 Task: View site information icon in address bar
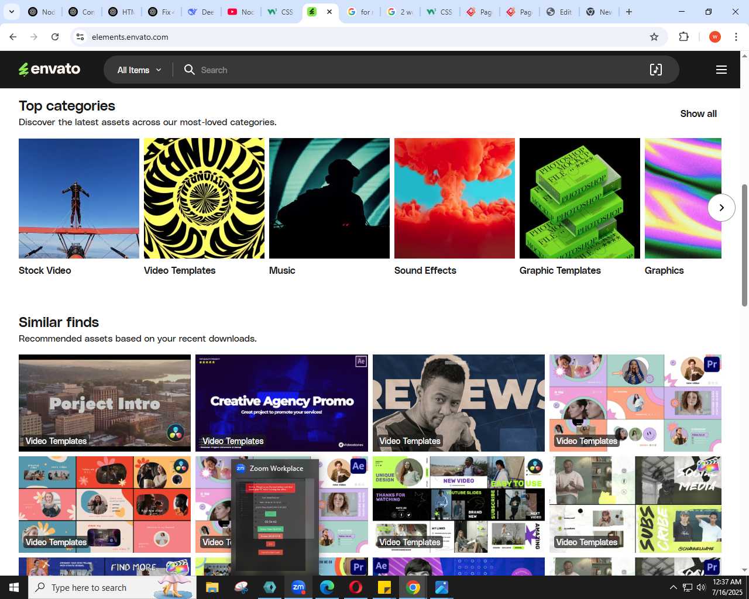tap(80, 37)
